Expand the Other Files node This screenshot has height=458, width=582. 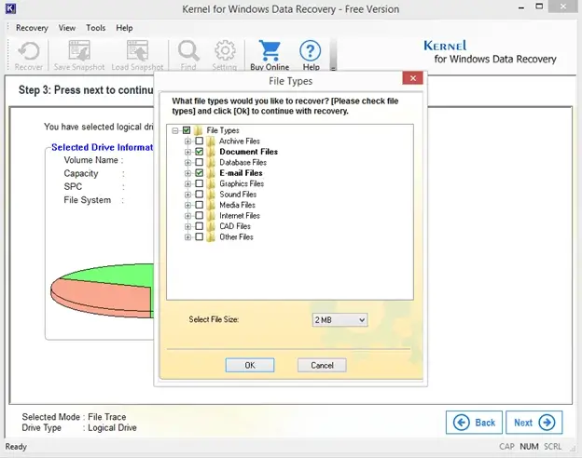(187, 237)
